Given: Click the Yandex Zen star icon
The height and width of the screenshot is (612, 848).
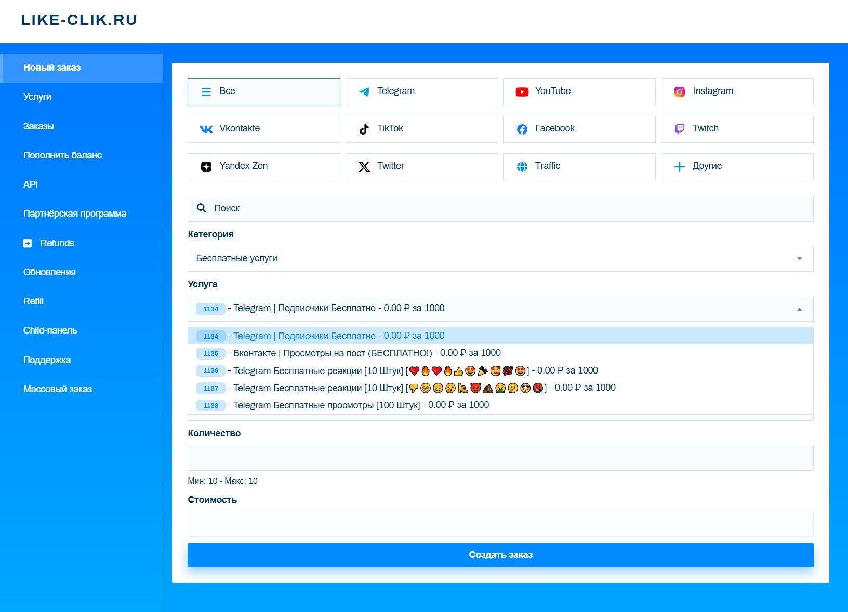Looking at the screenshot, I should 206,167.
